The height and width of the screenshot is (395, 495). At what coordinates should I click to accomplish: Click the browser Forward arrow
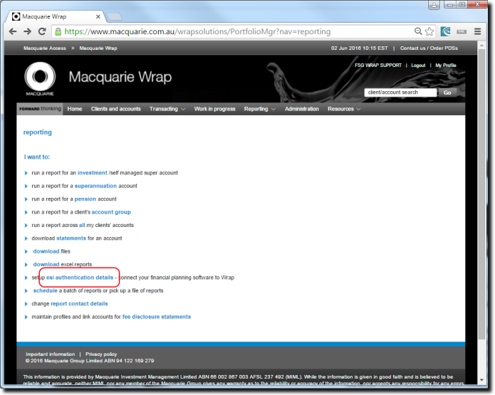coord(28,31)
